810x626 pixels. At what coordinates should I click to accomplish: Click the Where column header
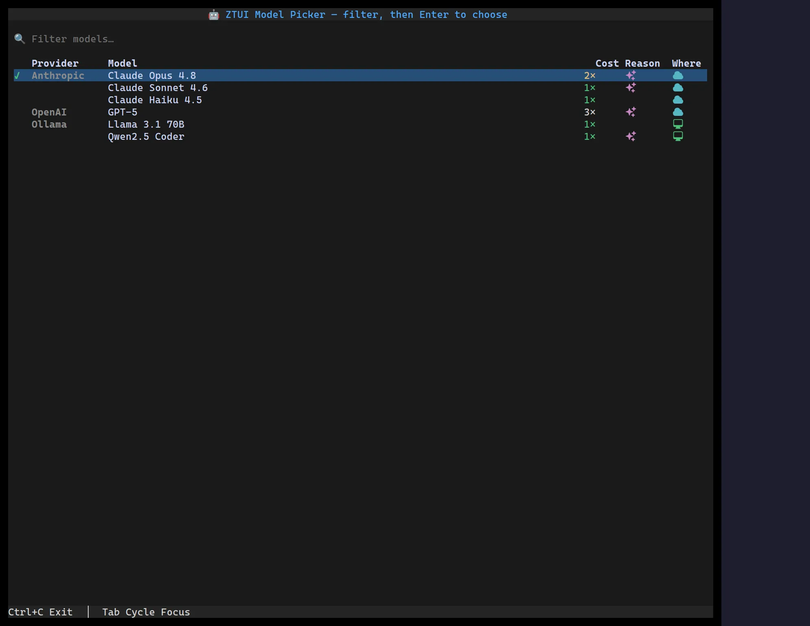686,63
